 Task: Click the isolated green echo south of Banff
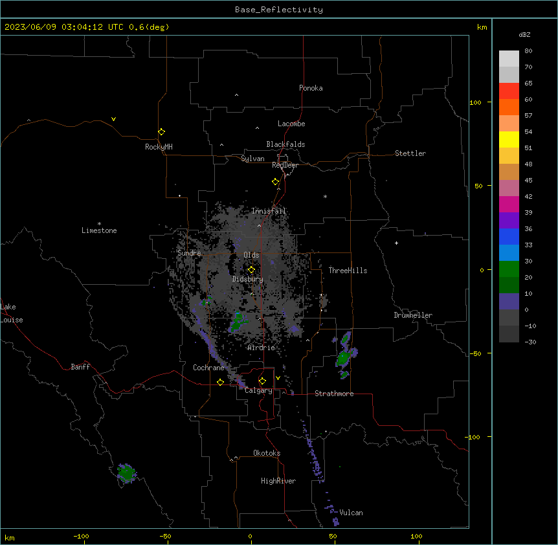tap(126, 473)
